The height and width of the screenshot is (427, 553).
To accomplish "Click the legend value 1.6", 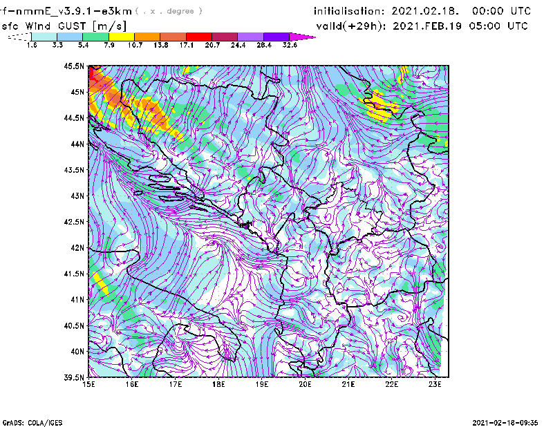I will [32, 45].
